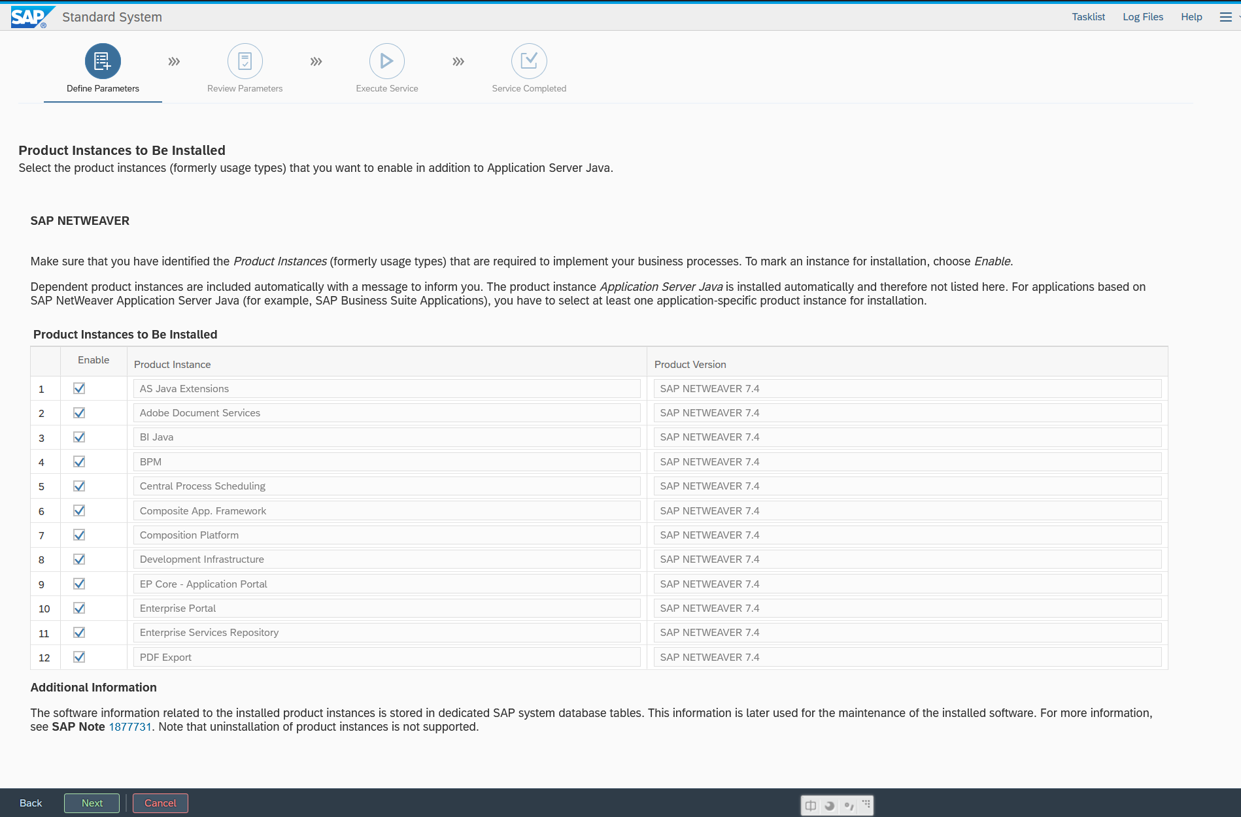The height and width of the screenshot is (817, 1241).
Task: Uncheck Enable for BPM
Action: point(79,462)
